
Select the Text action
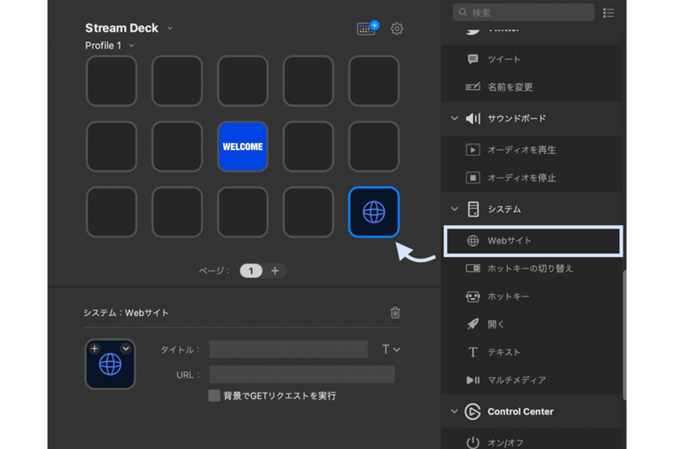point(473,352)
